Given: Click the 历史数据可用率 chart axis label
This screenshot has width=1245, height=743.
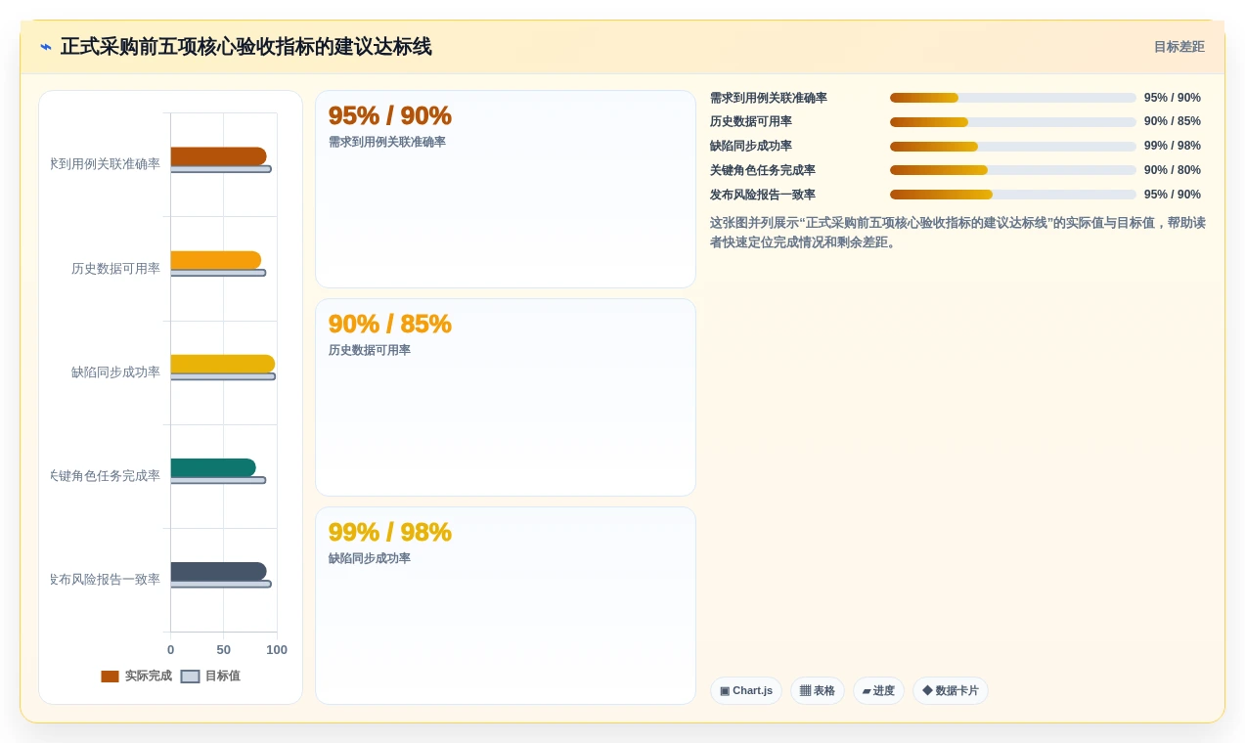Looking at the screenshot, I should (115, 269).
